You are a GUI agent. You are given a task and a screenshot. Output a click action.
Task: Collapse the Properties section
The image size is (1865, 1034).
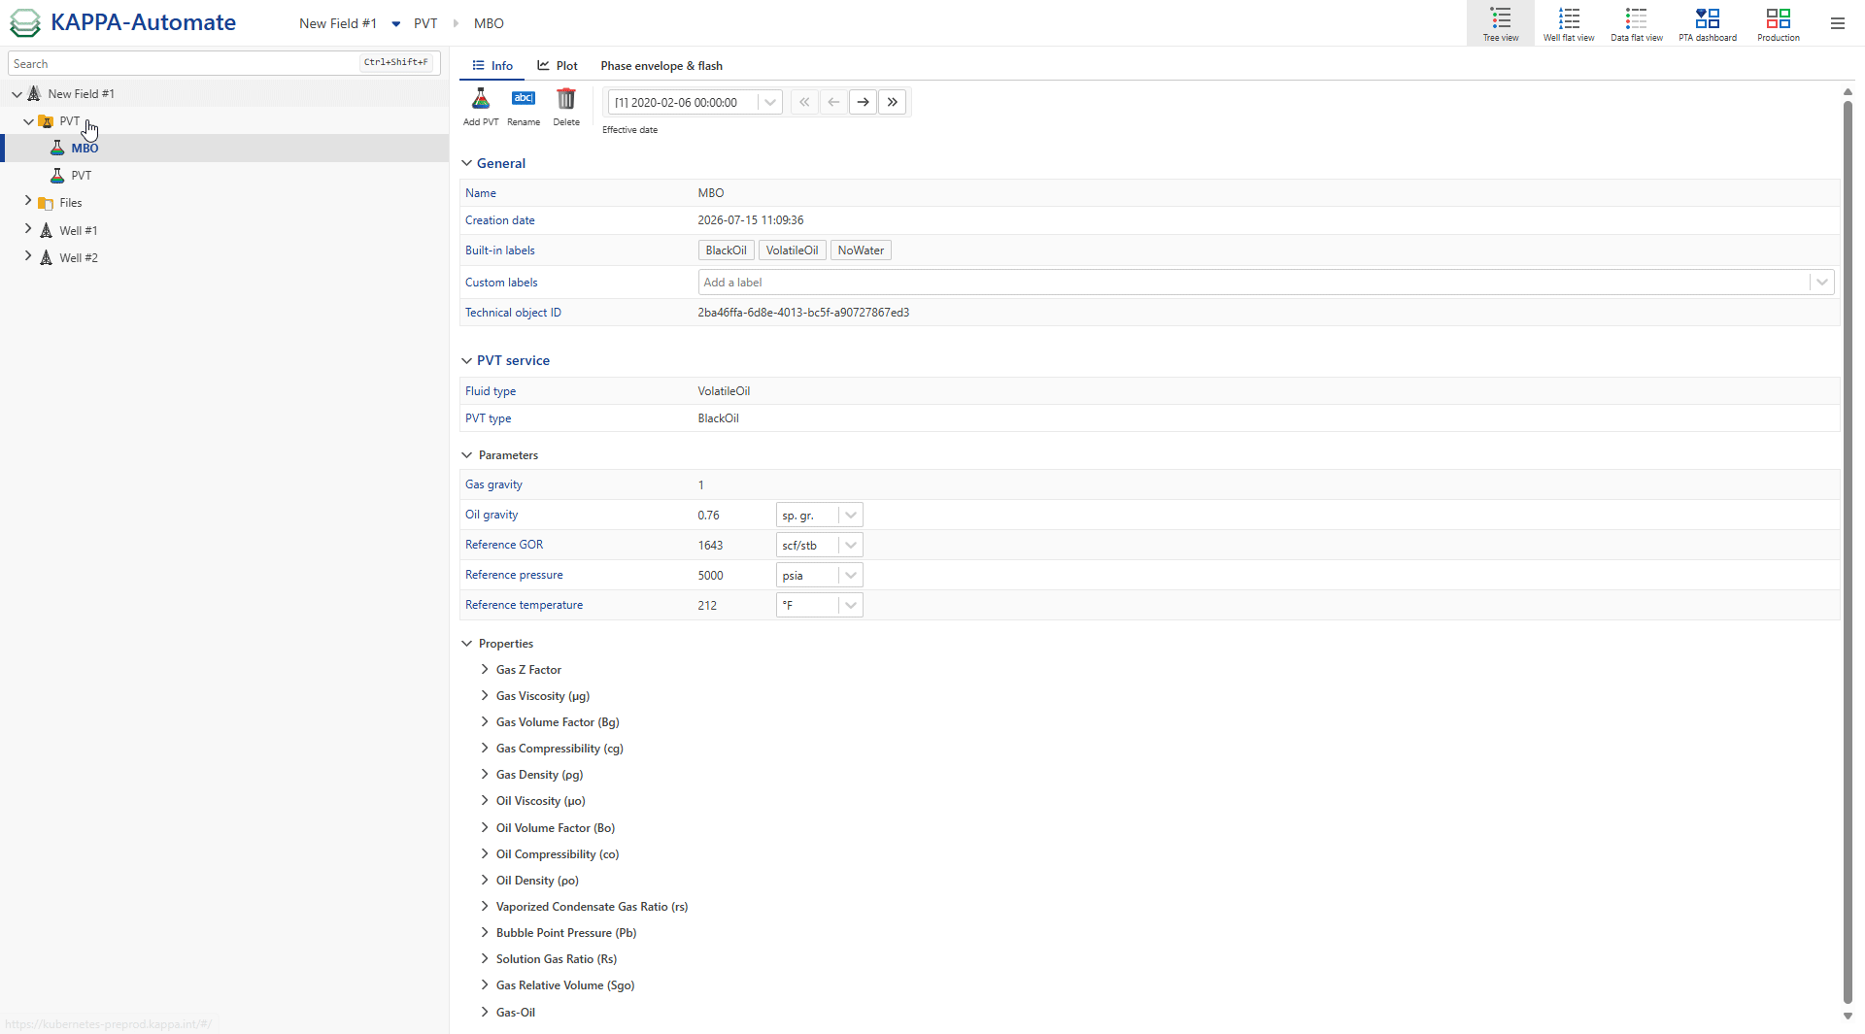(466, 644)
